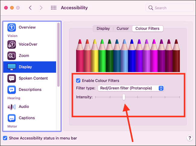Viewport: 196px width, 146px height.
Task: Select the Audio speaker icon
Action: 12,107
